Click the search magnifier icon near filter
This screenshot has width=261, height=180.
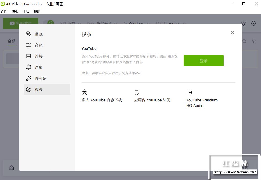tap(244, 41)
